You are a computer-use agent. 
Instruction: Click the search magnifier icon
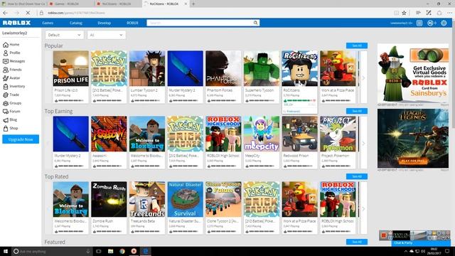pyautogui.click(x=255, y=23)
